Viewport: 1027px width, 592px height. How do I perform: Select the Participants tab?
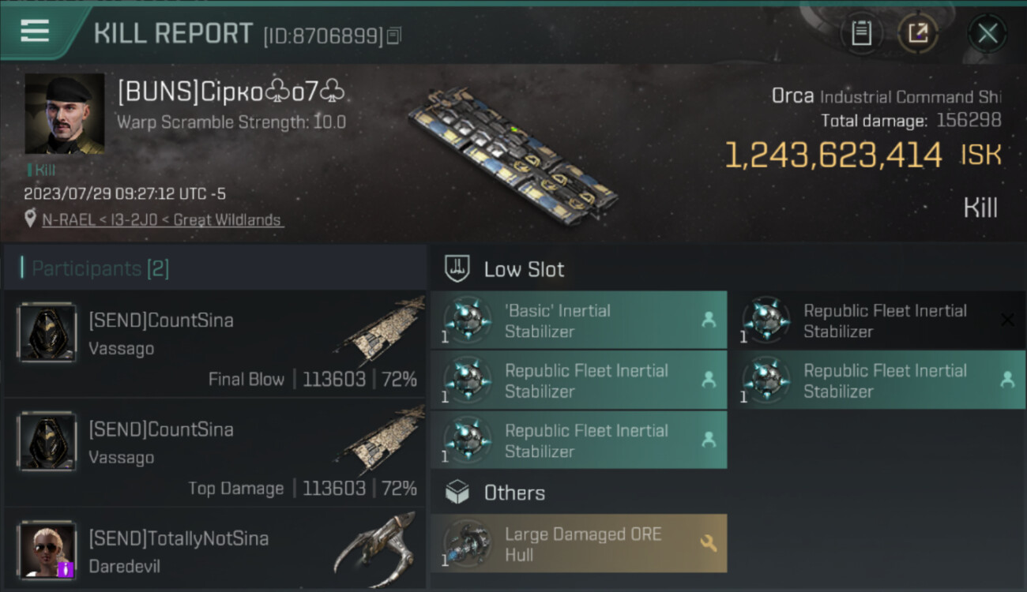(100, 268)
